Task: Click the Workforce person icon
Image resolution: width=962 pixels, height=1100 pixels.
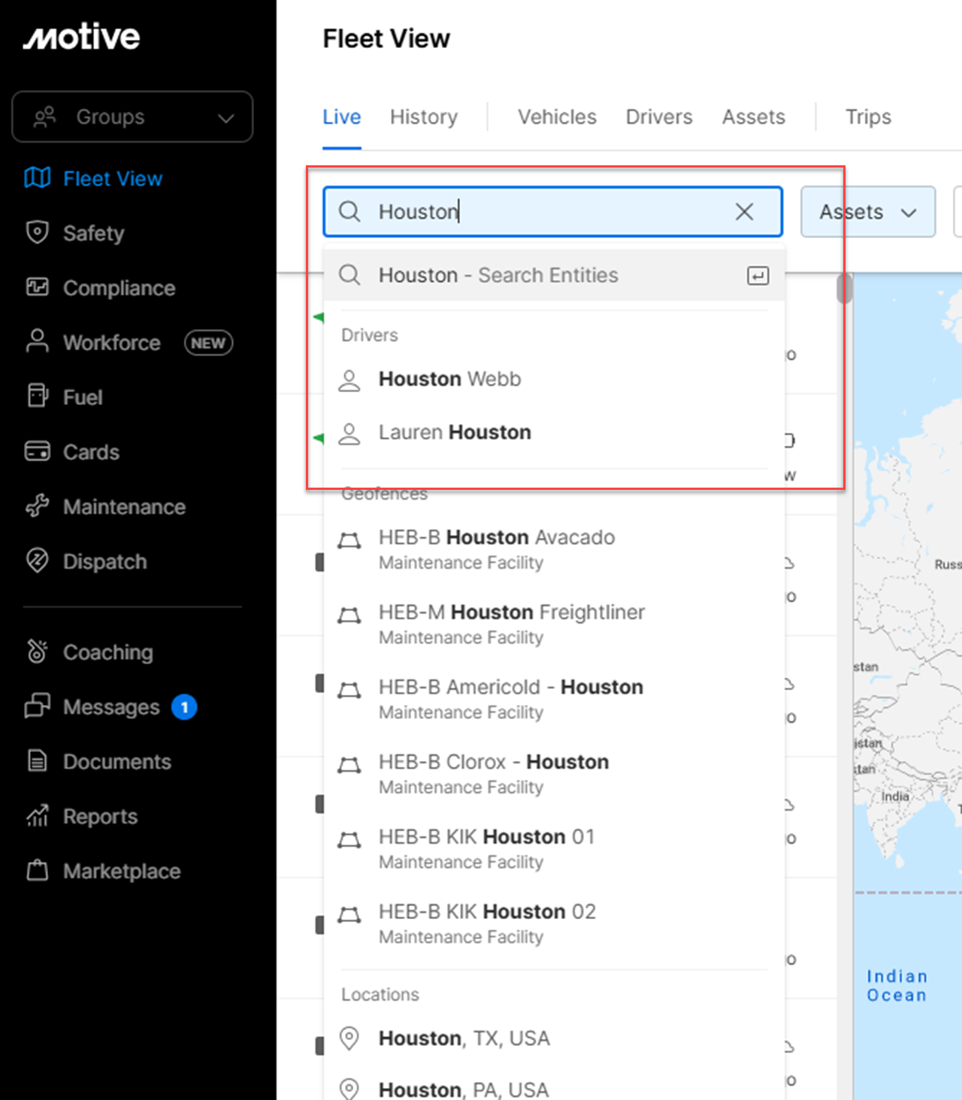Action: pos(38,342)
